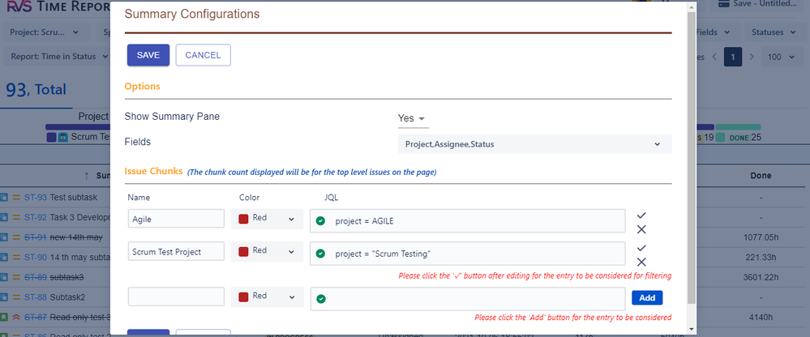
Task: Open the color dropdown for the new chunk row
Action: pyautogui.click(x=267, y=296)
